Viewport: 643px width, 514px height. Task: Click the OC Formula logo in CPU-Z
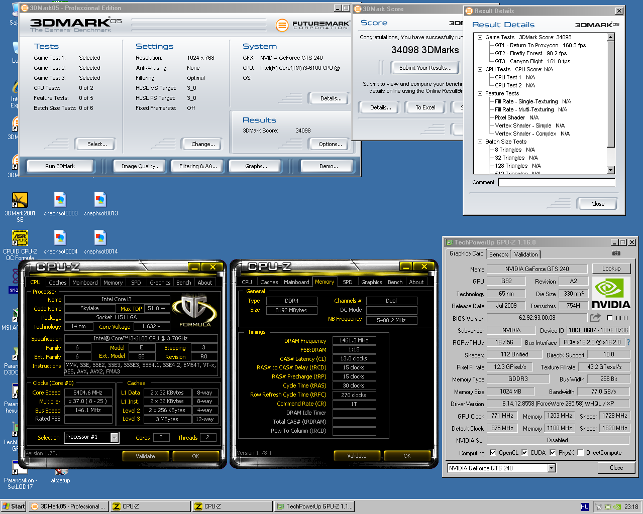pyautogui.click(x=195, y=310)
